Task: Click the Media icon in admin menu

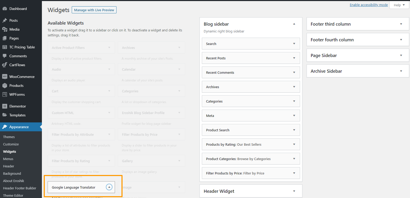Action: [x=5, y=29]
